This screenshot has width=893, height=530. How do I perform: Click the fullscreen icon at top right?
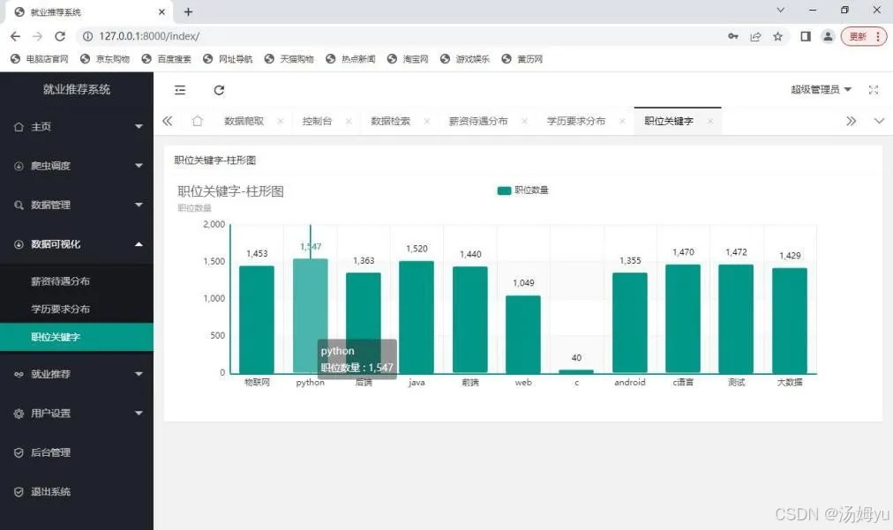[873, 90]
